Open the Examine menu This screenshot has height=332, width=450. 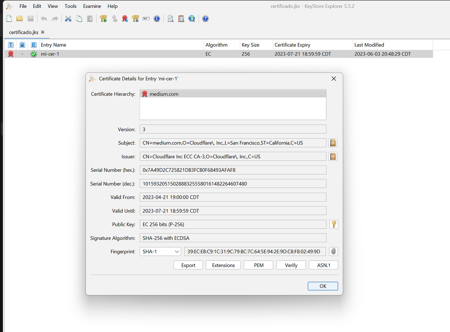pyautogui.click(x=92, y=6)
